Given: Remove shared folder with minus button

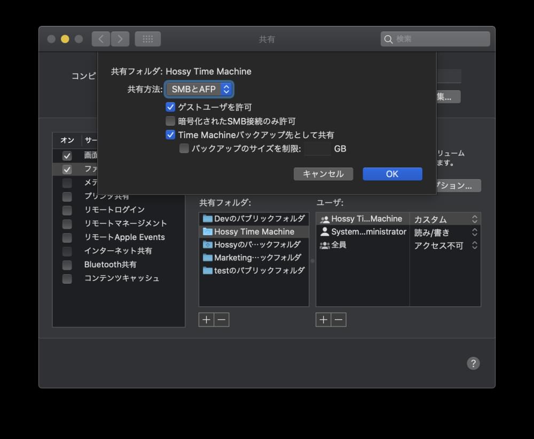Looking at the screenshot, I should point(222,320).
